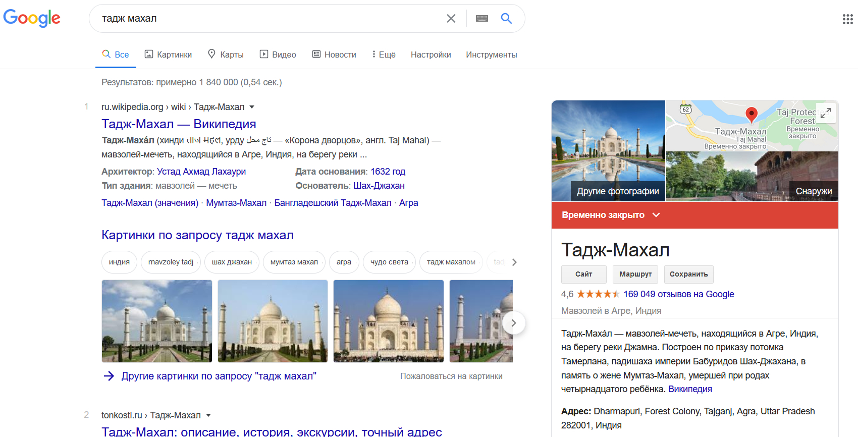Open Другие картинки по запросу link
The width and height of the screenshot is (858, 437).
[219, 376]
